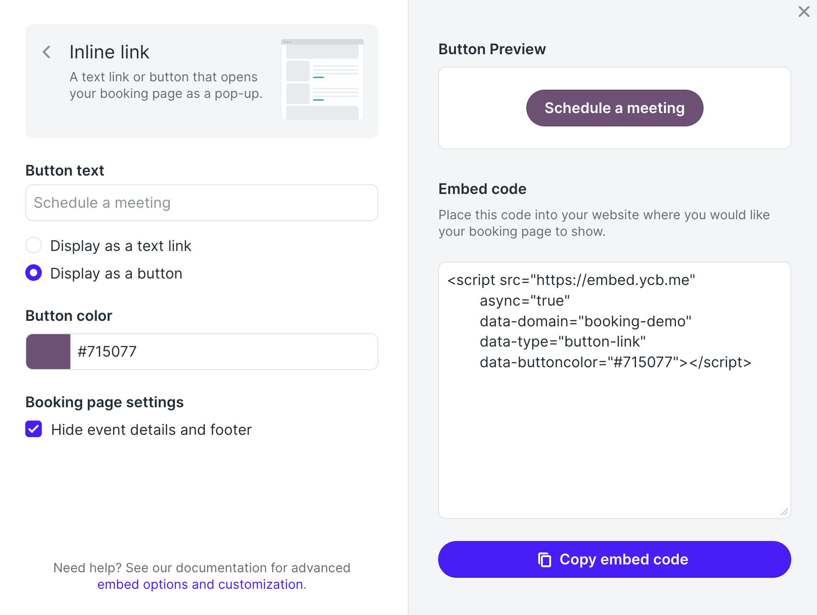
Task: Click the Inline link layout illustration
Action: 322,80
